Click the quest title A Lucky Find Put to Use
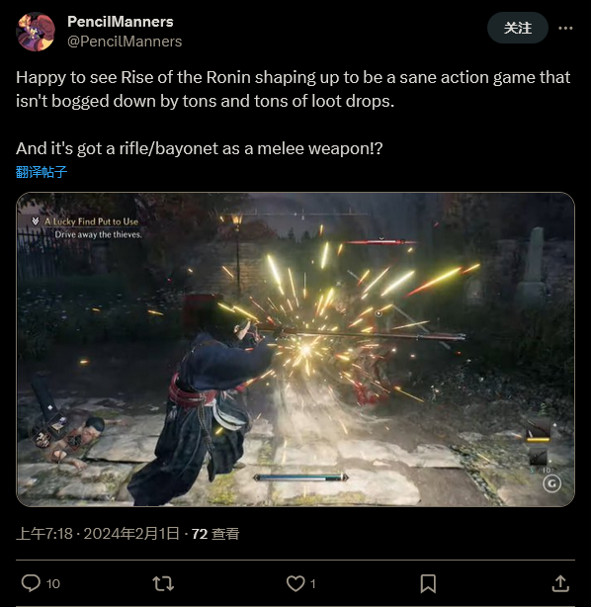The image size is (591, 607). click(x=91, y=221)
